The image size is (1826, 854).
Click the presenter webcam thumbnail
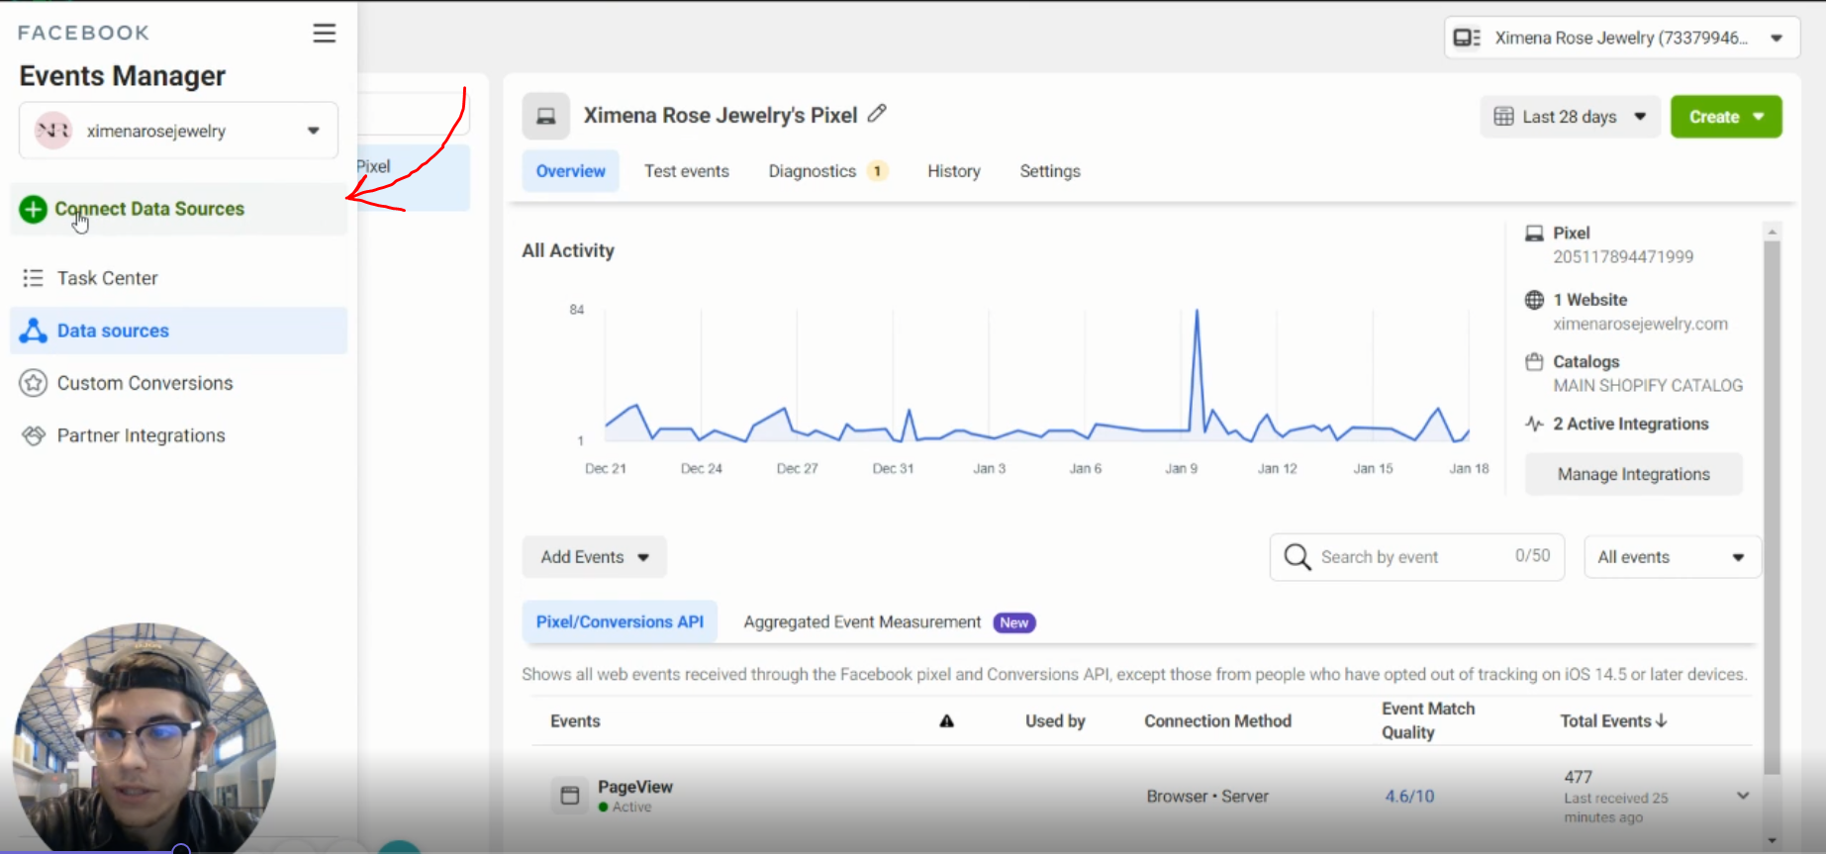[144, 737]
